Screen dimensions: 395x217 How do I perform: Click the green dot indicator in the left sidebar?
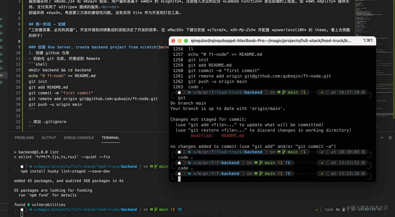(1, 19)
